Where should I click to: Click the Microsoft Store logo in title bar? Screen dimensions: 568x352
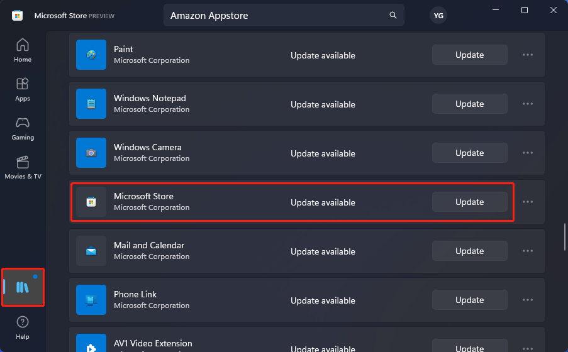[x=17, y=16]
